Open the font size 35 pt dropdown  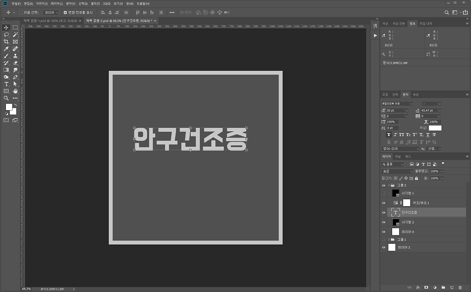point(407,111)
